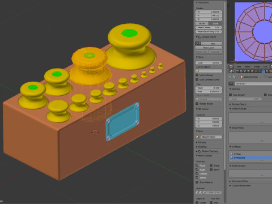The image size is (272, 204).
Task: Switch to the Scene properties tab
Action: click(245, 71)
